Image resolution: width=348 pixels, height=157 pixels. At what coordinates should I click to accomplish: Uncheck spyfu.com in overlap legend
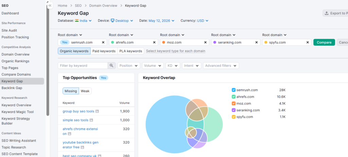[x=233, y=117]
